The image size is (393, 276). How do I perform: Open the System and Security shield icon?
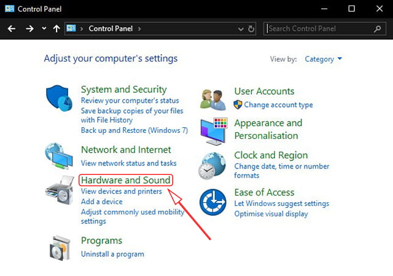click(x=59, y=98)
